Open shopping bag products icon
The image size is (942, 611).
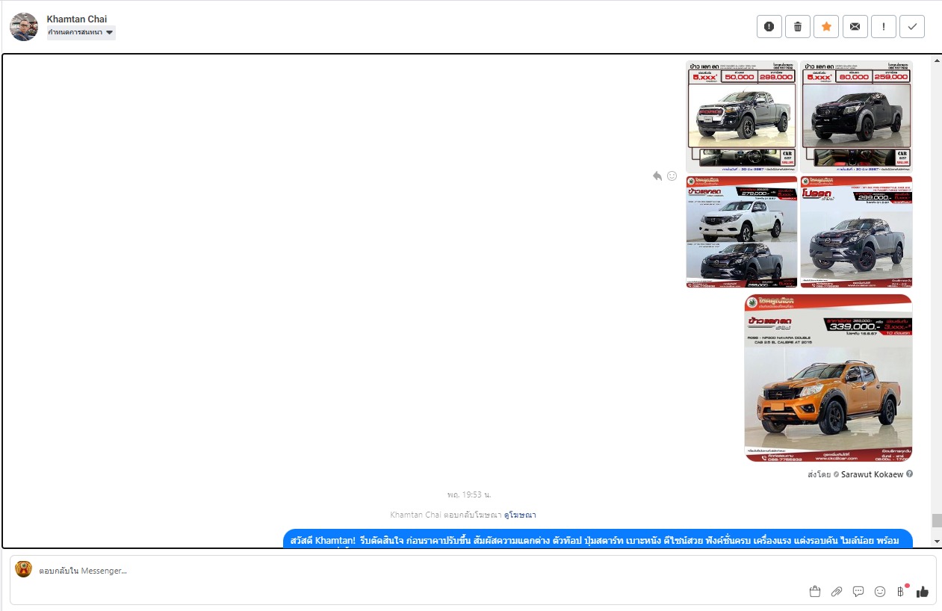pyautogui.click(x=815, y=592)
